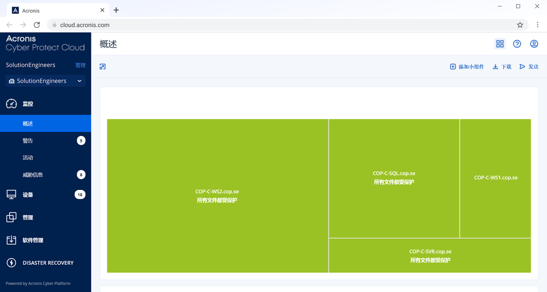The width and height of the screenshot is (547, 292).
Task: Click the download arrow icon
Action: click(495, 67)
